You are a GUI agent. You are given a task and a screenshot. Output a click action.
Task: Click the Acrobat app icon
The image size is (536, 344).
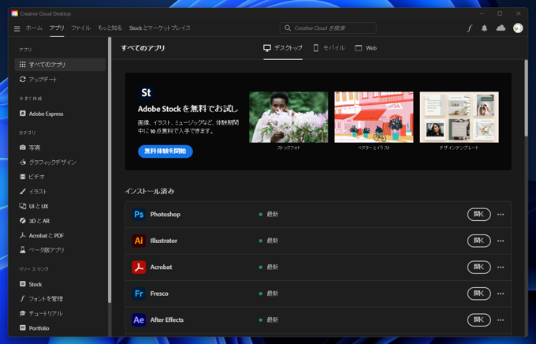(x=139, y=267)
